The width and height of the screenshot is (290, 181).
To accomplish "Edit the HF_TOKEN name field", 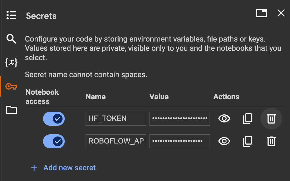I will pos(116,119).
